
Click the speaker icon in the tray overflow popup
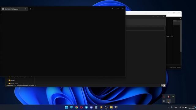164,101
